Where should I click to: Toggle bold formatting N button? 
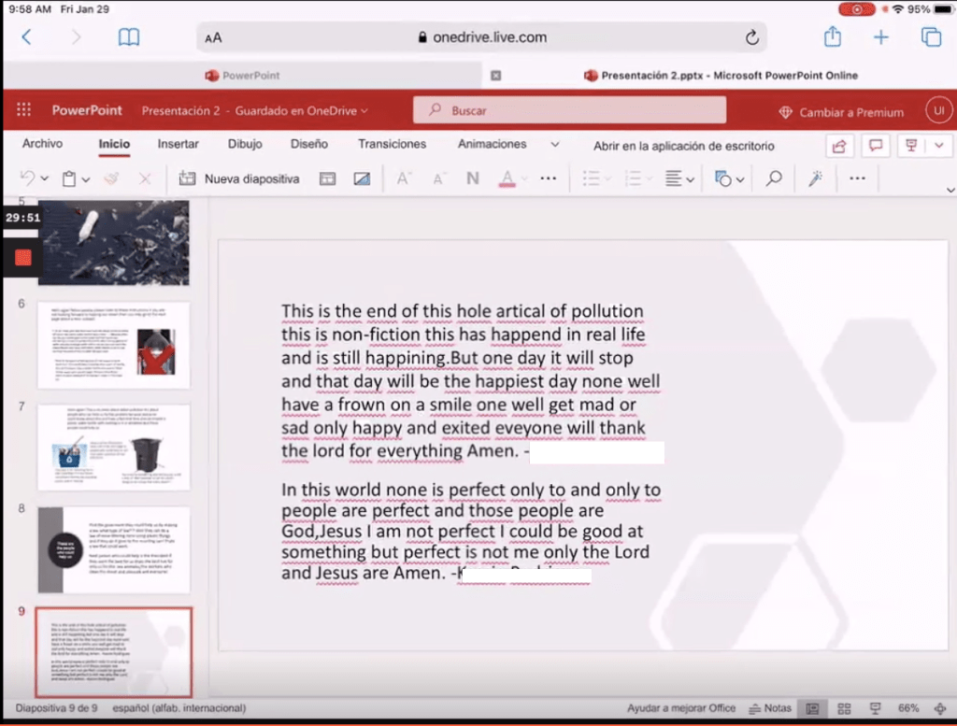click(x=473, y=178)
